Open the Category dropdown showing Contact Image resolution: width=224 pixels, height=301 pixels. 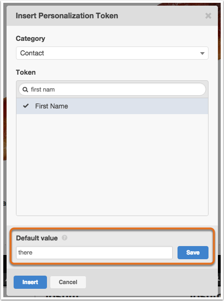[112, 53]
